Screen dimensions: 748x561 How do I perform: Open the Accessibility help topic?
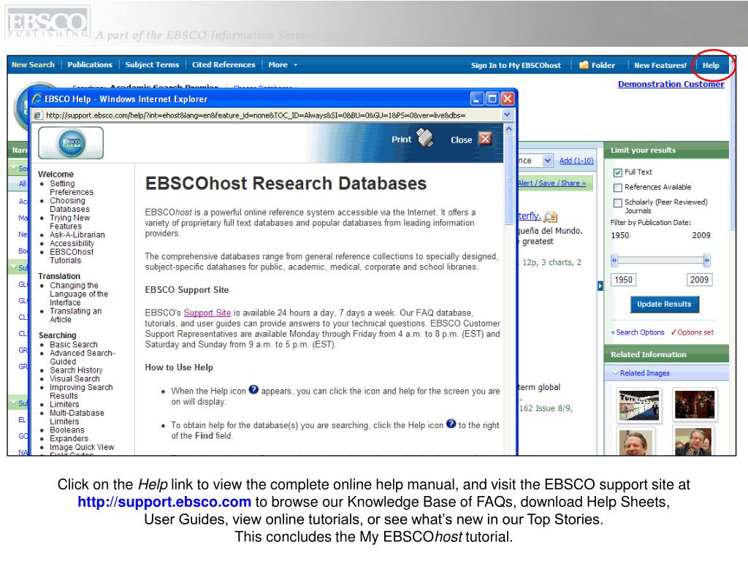tap(72, 243)
